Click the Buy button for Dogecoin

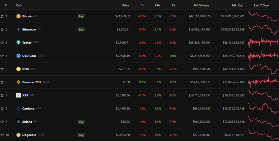(81, 135)
